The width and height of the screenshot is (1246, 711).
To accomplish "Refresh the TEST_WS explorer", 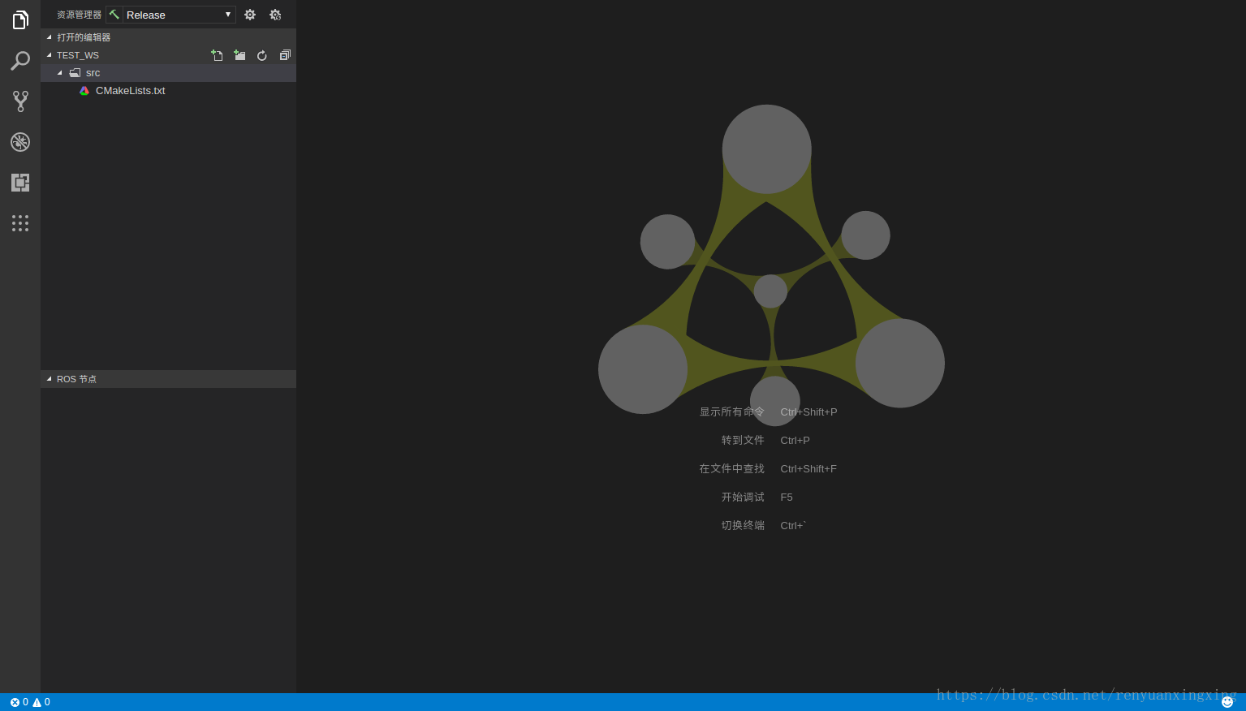I will 262,55.
